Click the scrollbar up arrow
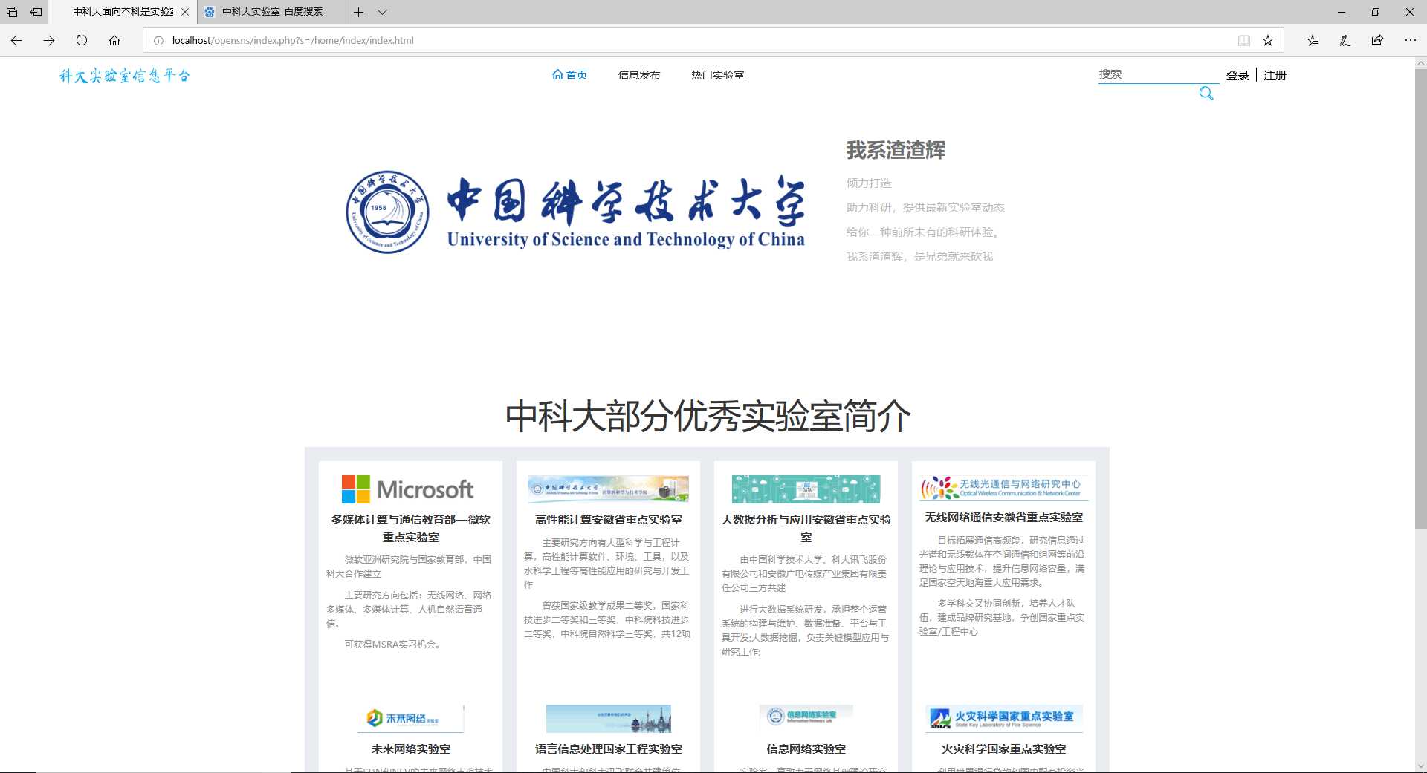 click(1420, 63)
